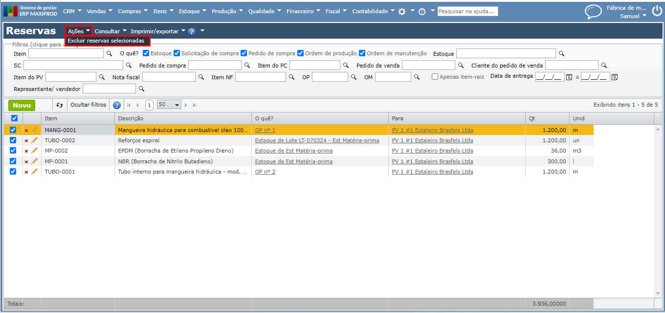
Task: Click the power logout icon
Action: 656,12
